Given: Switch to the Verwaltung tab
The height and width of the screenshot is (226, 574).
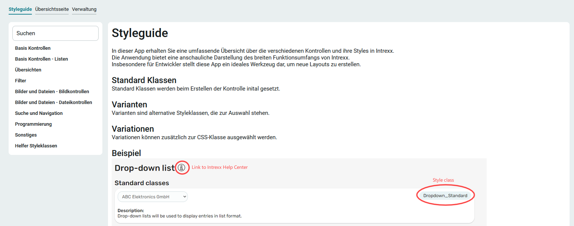Looking at the screenshot, I should [x=84, y=9].
